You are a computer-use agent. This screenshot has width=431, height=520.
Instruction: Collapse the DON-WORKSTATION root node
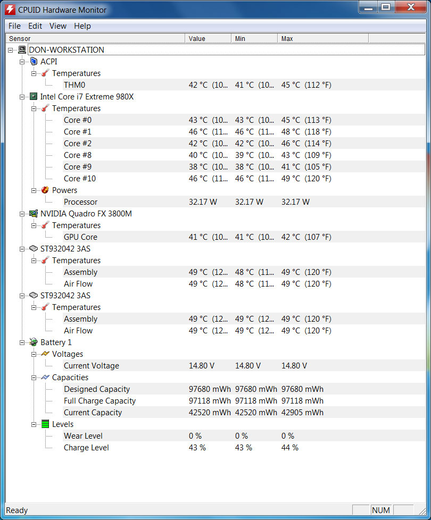[11, 50]
